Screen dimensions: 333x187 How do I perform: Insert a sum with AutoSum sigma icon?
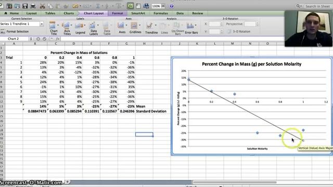click(x=98, y=6)
